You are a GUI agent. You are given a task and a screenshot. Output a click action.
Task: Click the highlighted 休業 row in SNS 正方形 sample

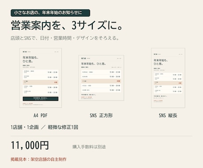click(x=101, y=81)
